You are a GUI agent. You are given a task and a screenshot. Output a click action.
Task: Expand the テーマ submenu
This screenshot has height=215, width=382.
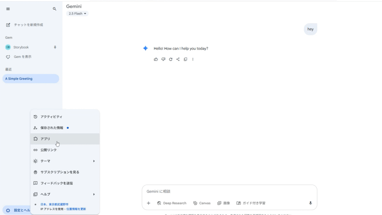(65, 161)
